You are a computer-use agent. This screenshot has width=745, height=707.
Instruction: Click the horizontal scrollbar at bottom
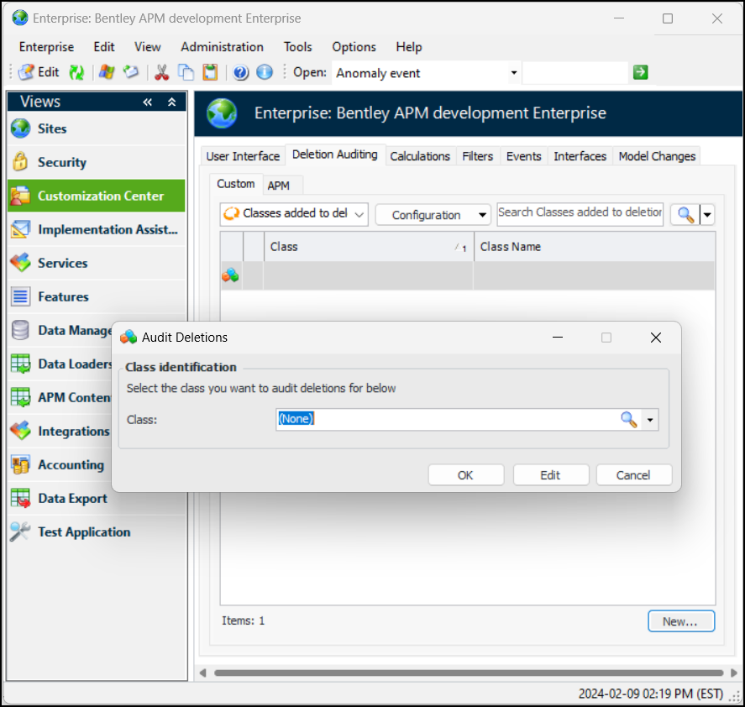[x=467, y=673]
